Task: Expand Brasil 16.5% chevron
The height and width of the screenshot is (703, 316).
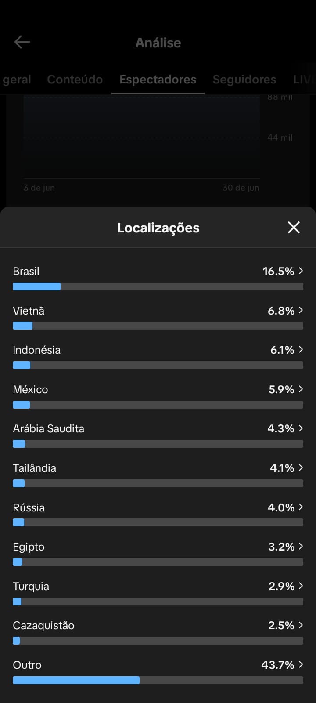Action: coord(301,271)
